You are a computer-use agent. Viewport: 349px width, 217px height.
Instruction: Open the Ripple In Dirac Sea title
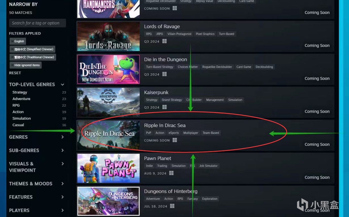click(165, 125)
